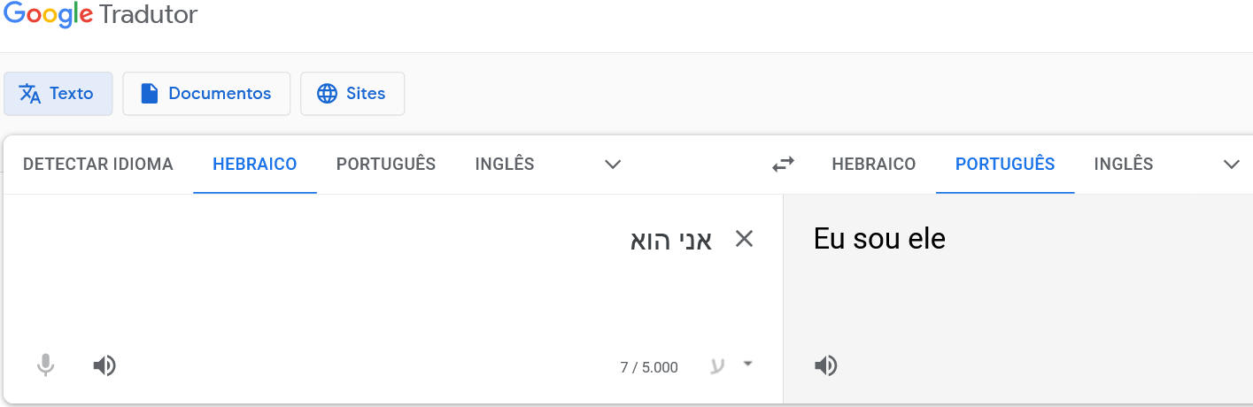Viewport: 1253px width, 407px height.
Task: Listen to the Hebrew source text
Action: [104, 365]
